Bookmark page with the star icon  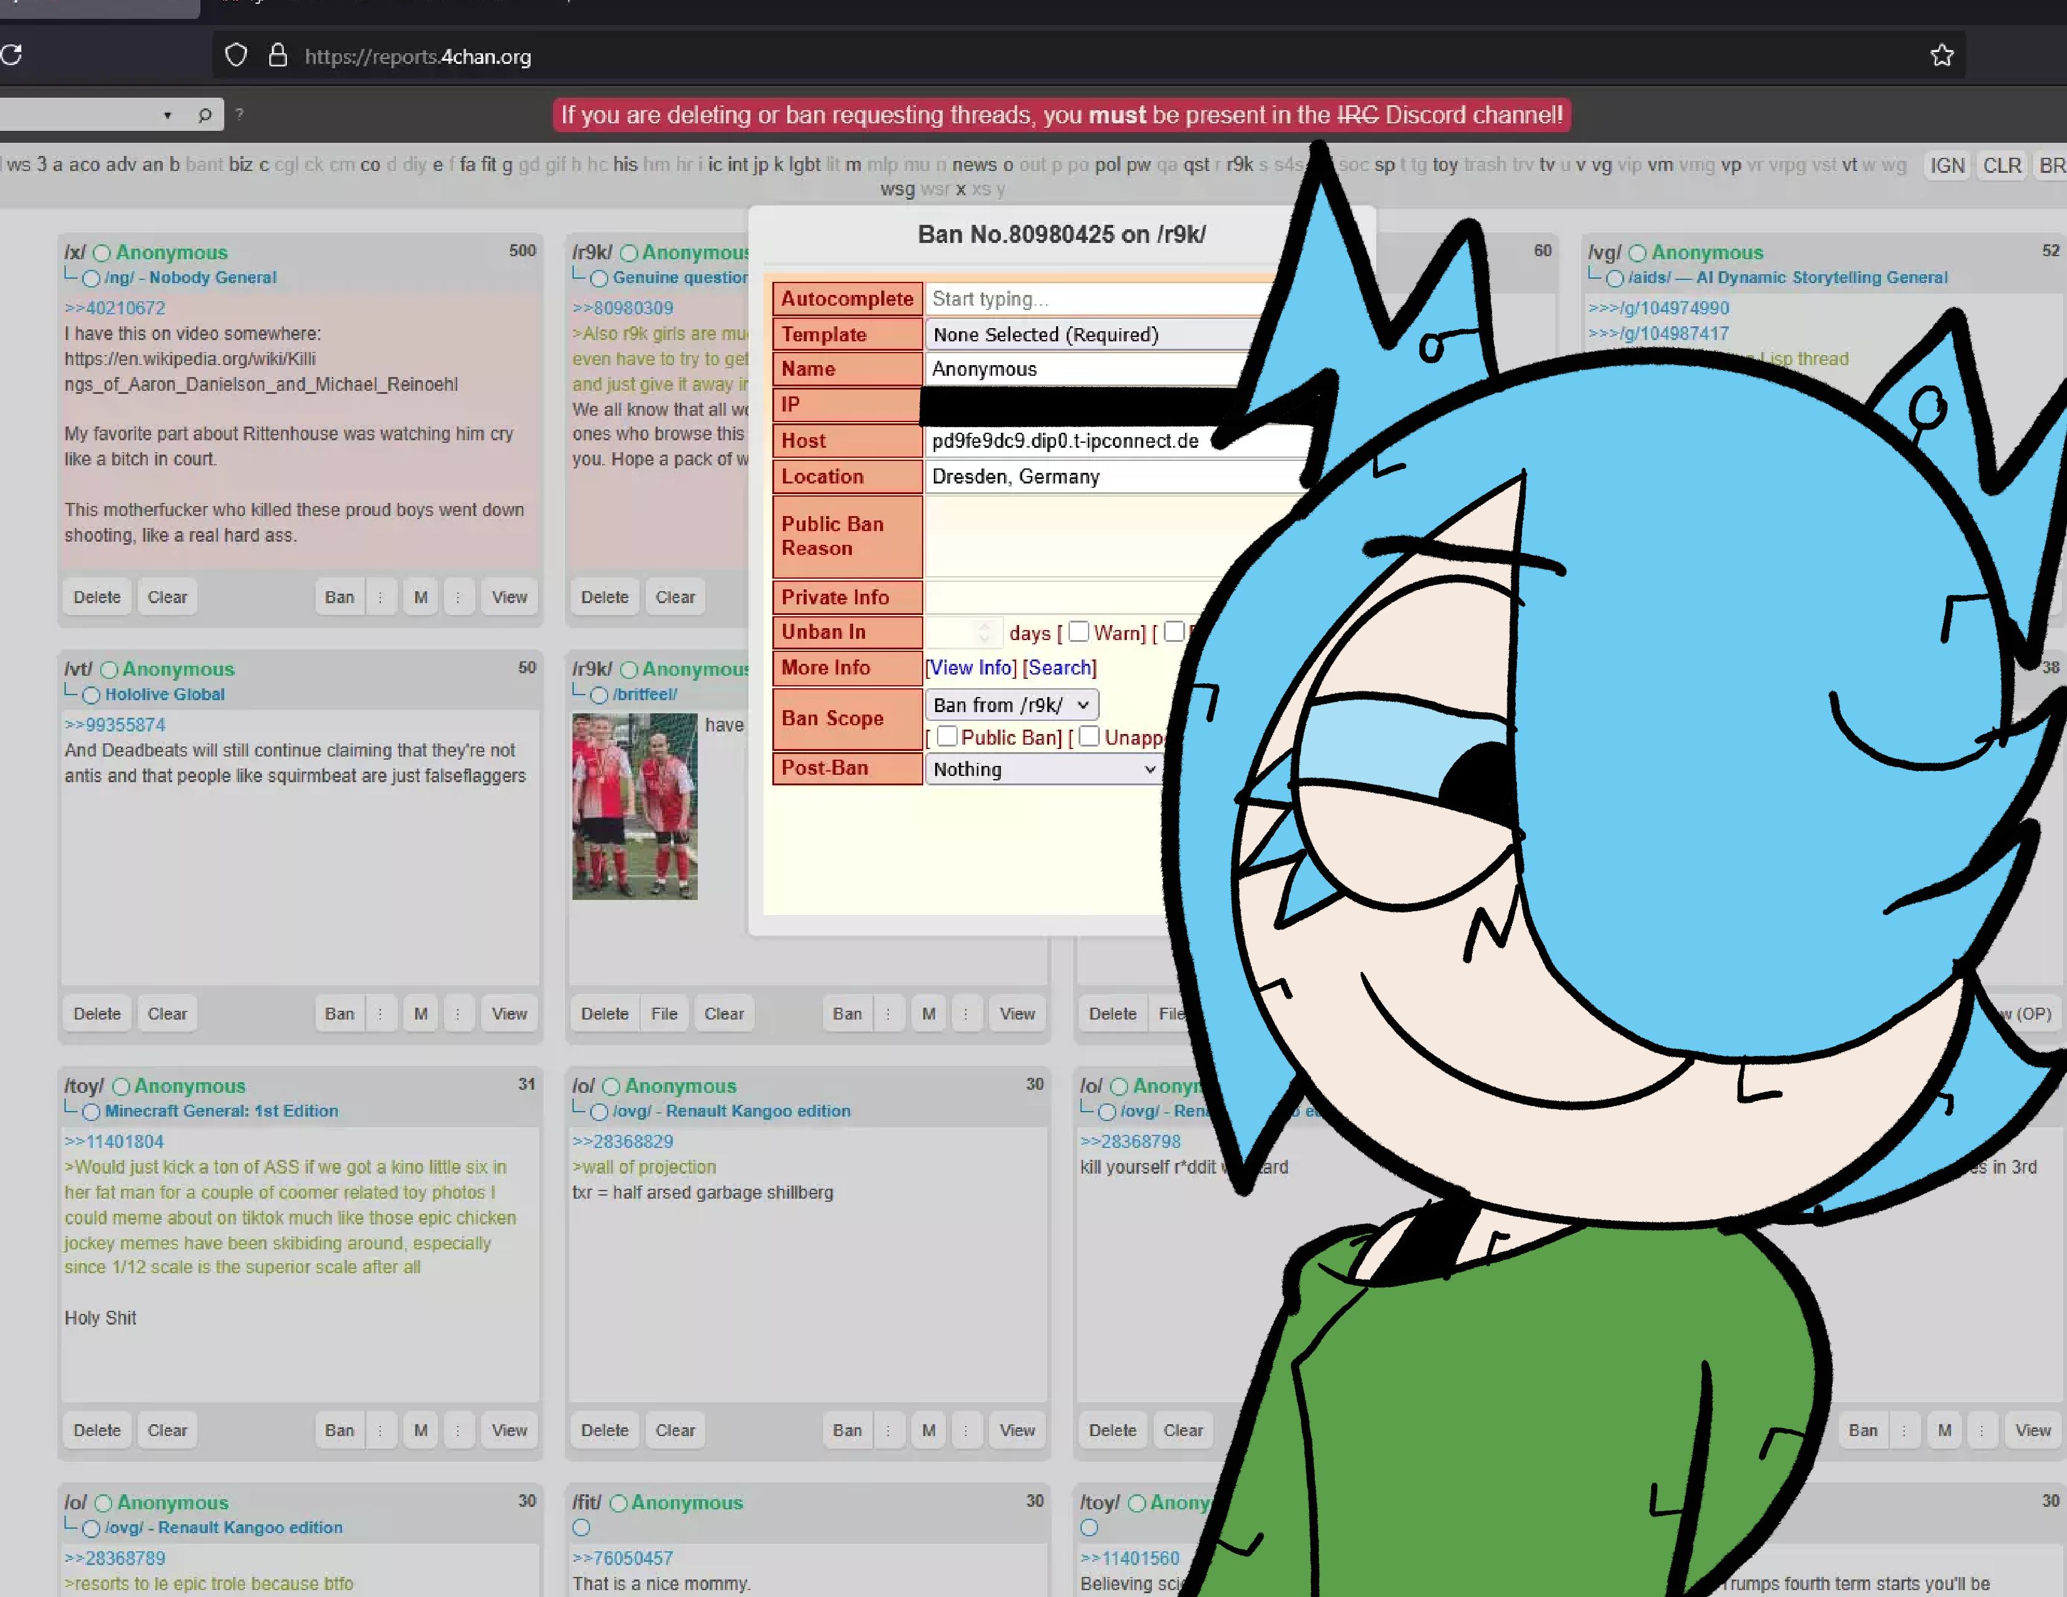[1941, 56]
